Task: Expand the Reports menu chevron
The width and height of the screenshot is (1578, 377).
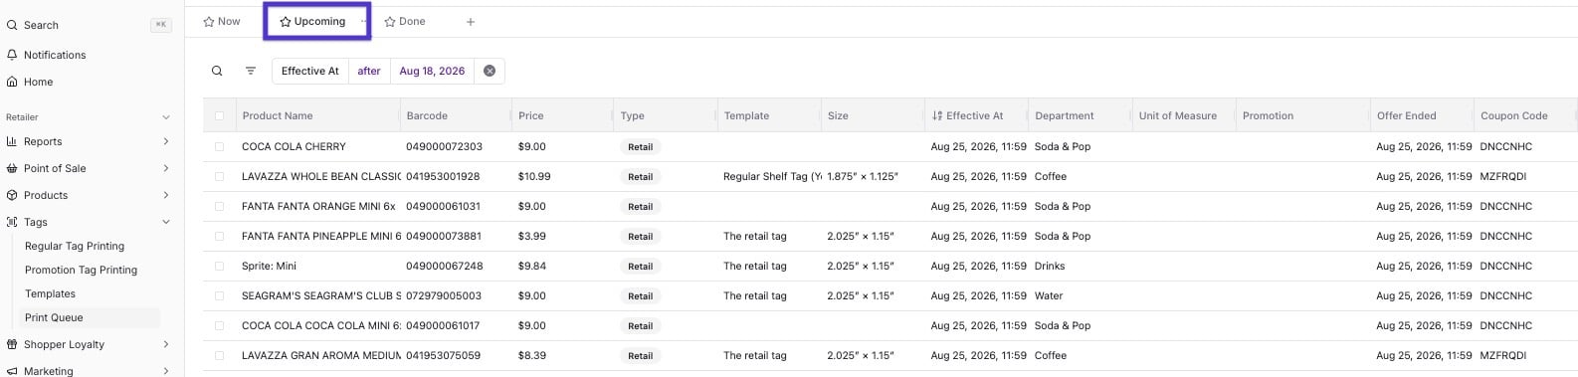Action: click(x=166, y=141)
